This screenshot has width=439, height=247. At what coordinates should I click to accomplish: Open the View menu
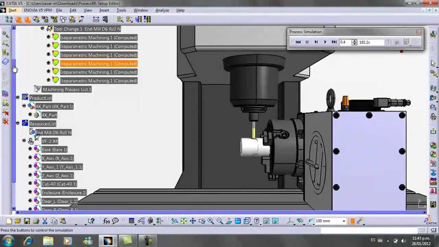pos(88,10)
